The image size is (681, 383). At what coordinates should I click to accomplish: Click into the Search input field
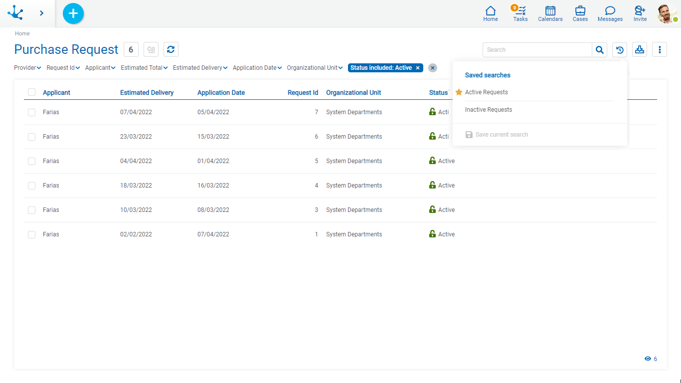pyautogui.click(x=537, y=50)
